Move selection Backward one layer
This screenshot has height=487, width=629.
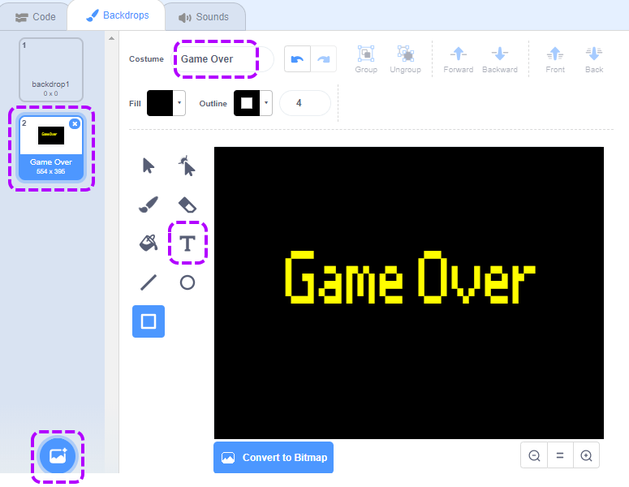(499, 59)
